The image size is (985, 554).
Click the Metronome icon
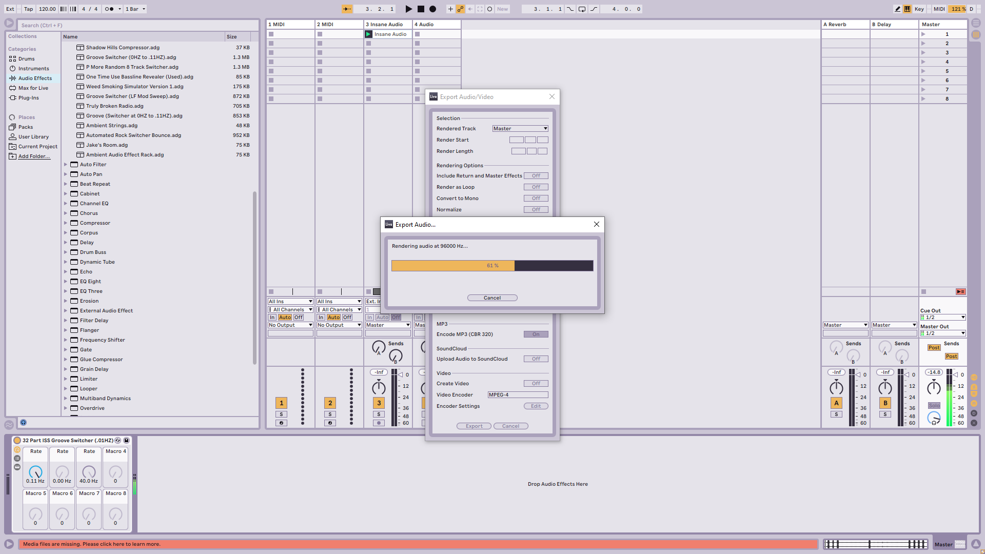point(109,9)
